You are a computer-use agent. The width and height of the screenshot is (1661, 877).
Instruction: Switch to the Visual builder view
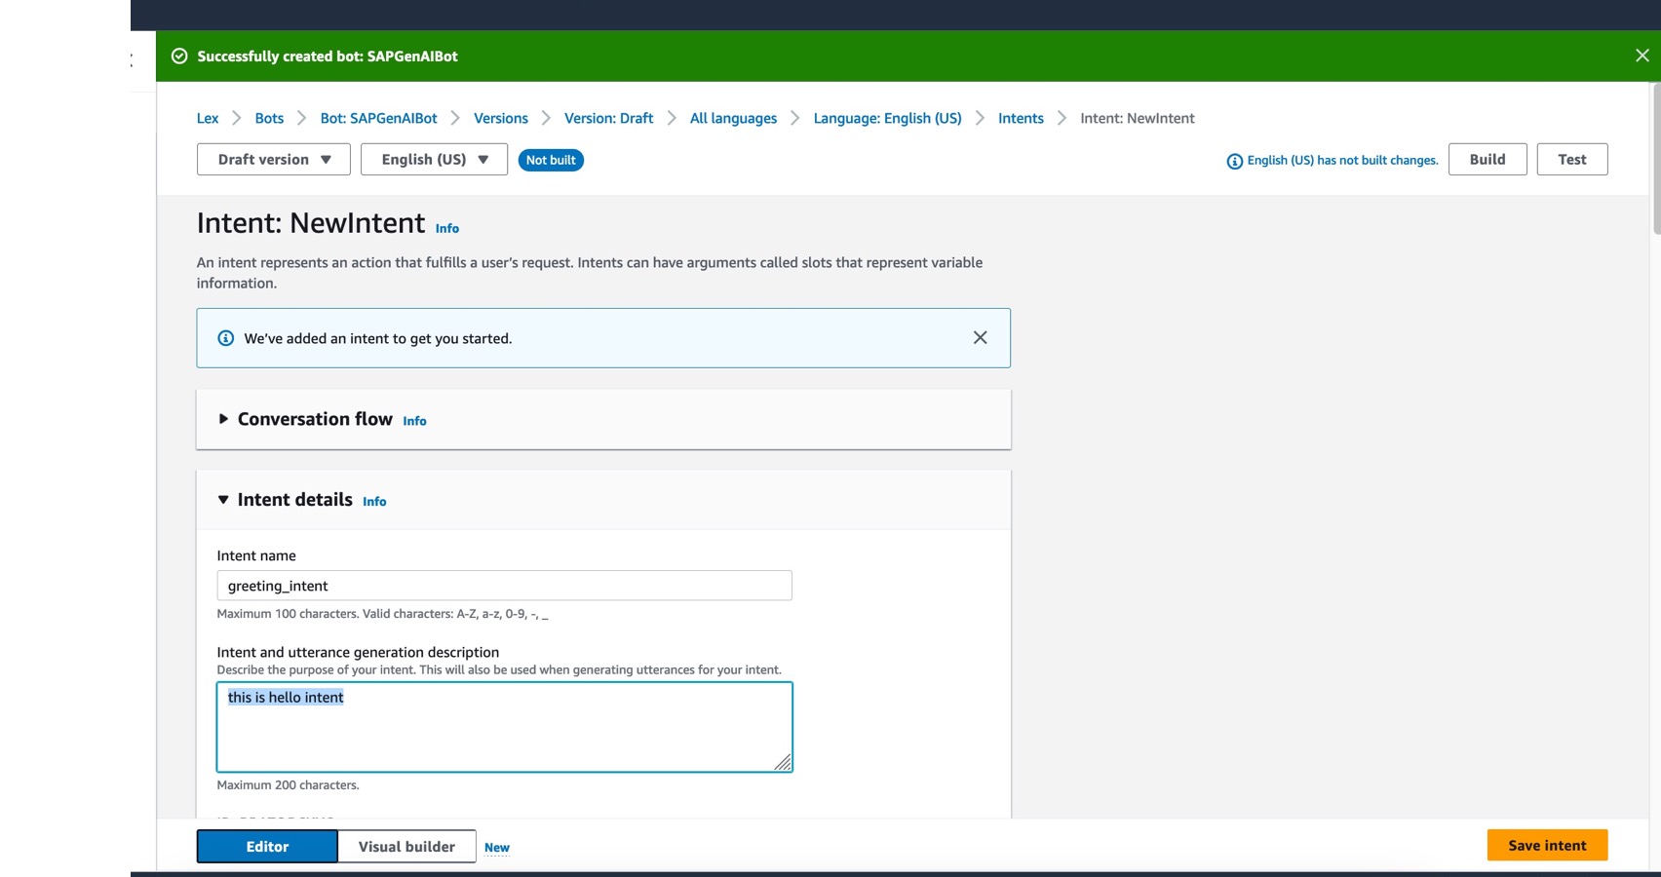pyautogui.click(x=406, y=846)
